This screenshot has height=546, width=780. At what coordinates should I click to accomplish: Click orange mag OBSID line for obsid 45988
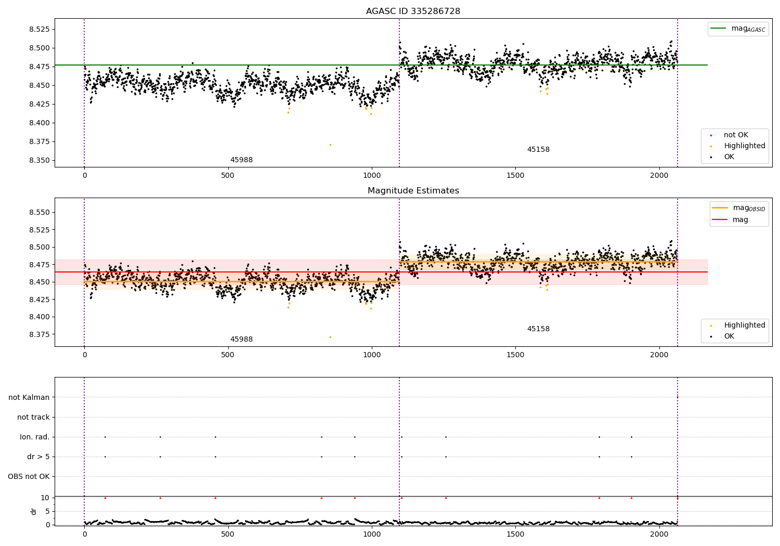click(x=242, y=282)
